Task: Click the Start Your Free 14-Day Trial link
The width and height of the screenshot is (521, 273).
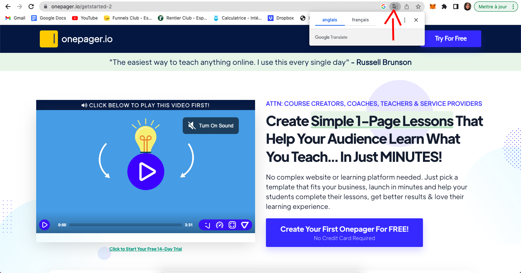Action: pos(145,249)
